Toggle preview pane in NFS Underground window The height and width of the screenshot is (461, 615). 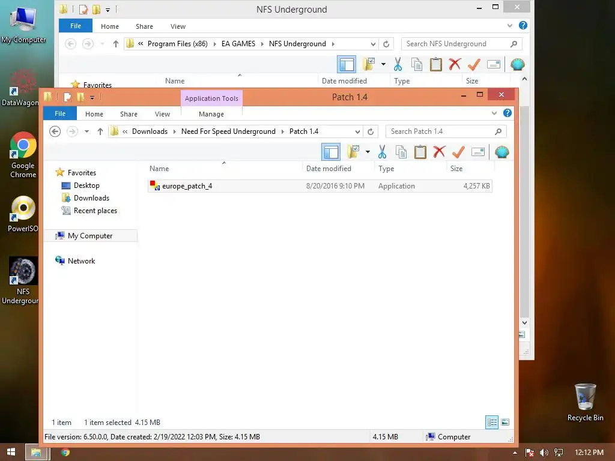pyautogui.click(x=347, y=64)
